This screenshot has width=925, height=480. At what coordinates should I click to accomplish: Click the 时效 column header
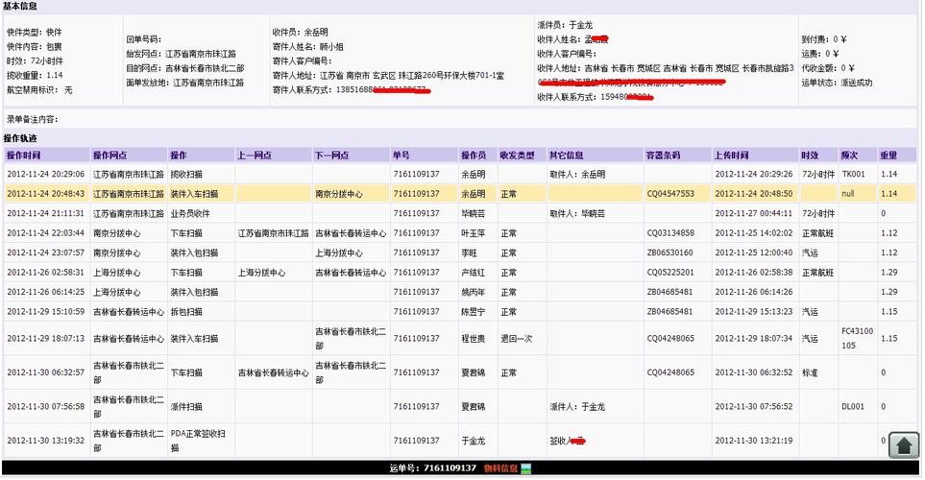(810, 156)
